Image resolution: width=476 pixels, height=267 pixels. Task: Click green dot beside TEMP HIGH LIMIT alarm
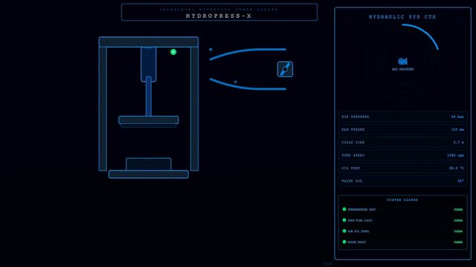(345, 220)
